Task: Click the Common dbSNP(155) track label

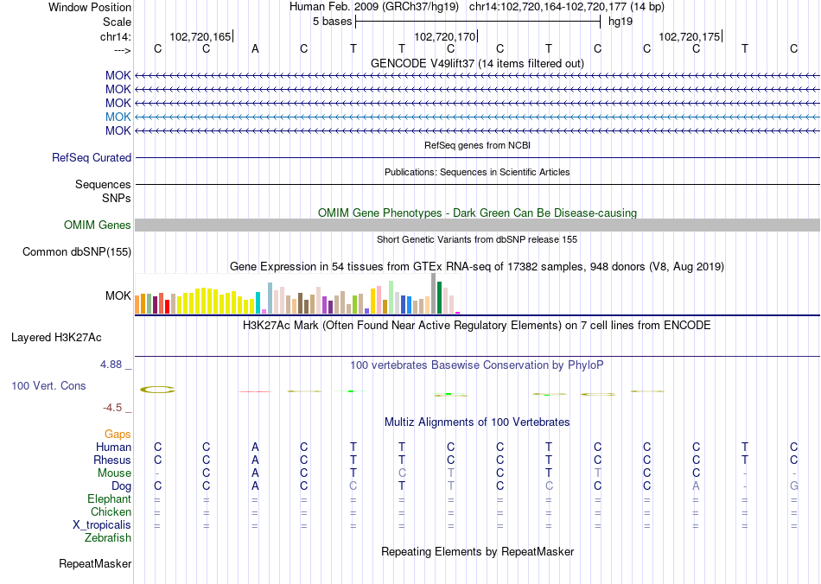Action: point(77,251)
